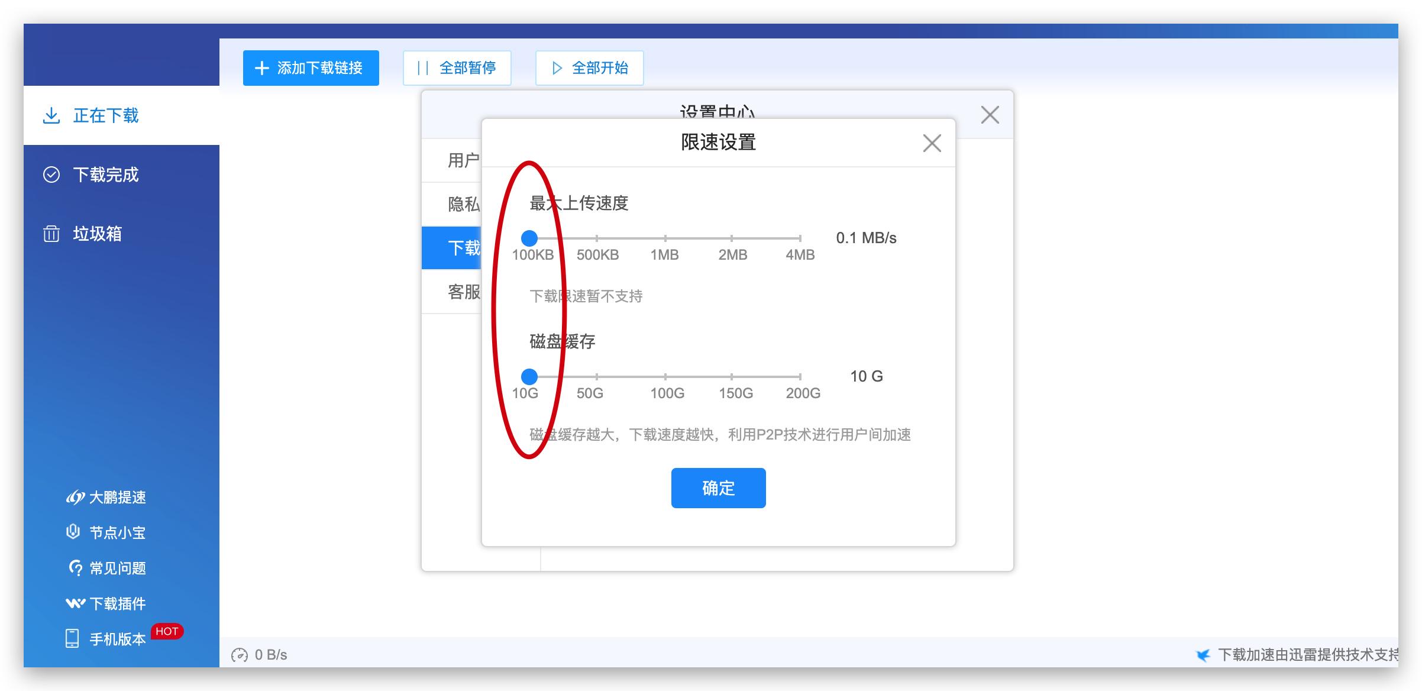Pause all downloads with 全部暂停
Image resolution: width=1422 pixels, height=691 pixels.
coord(457,67)
